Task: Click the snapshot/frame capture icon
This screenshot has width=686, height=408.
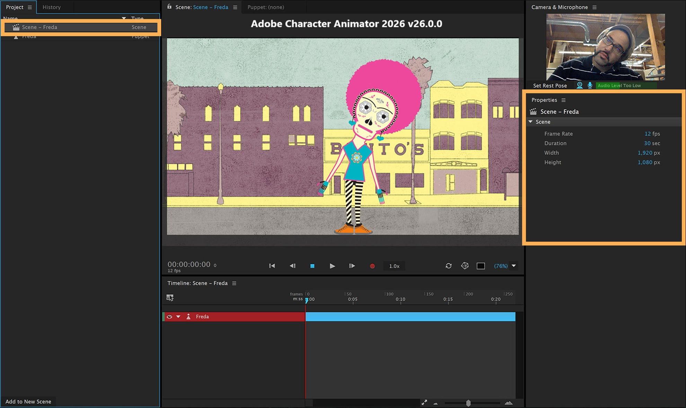Action: coord(465,266)
